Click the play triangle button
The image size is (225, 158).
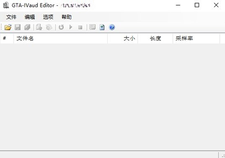click(x=71, y=27)
